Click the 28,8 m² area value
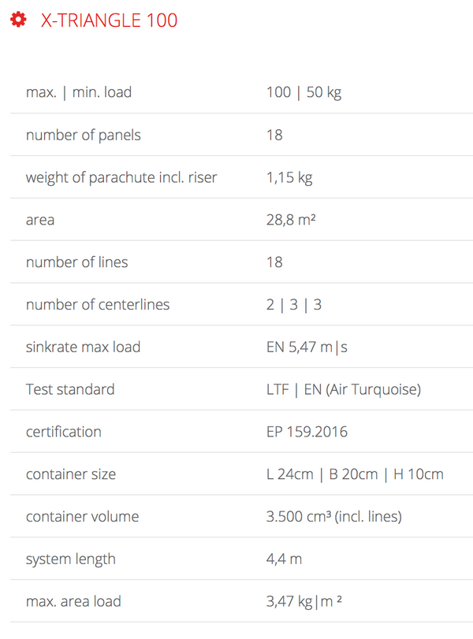Viewport: 473px width, 639px height. [291, 220]
